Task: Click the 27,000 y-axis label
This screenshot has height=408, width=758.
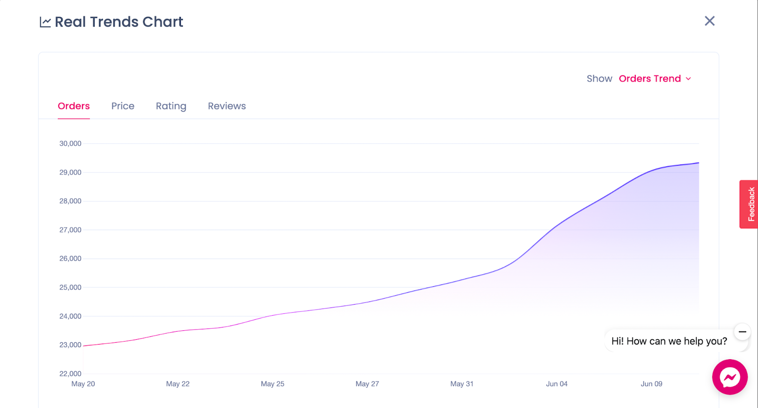Action: point(70,230)
